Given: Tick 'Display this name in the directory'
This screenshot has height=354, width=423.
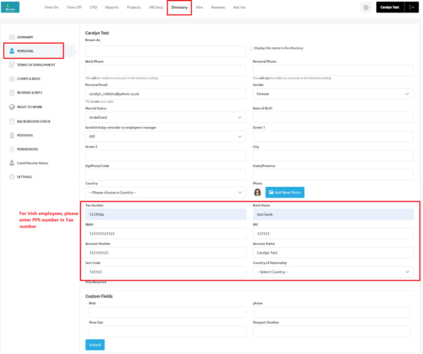Looking at the screenshot, I should pos(251,48).
